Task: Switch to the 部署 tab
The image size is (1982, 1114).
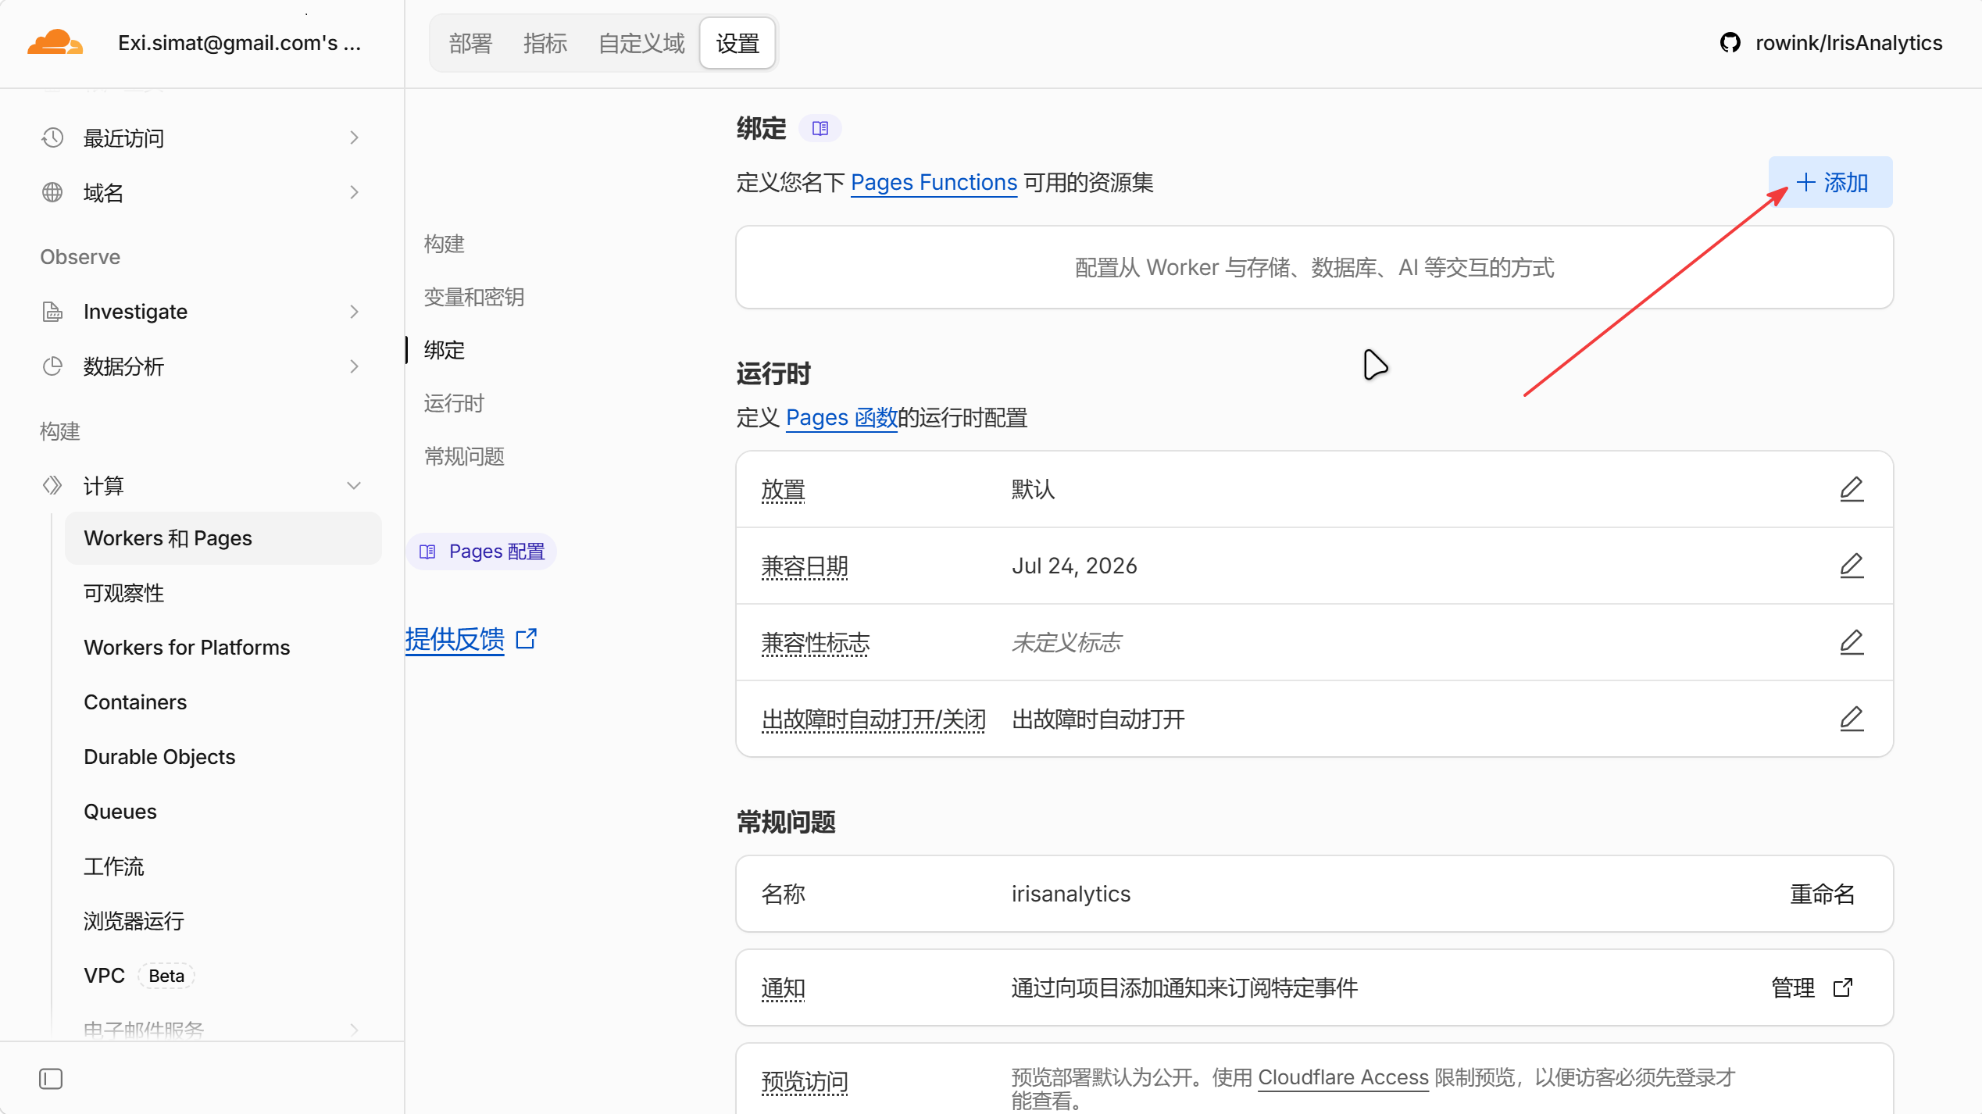Action: click(470, 43)
